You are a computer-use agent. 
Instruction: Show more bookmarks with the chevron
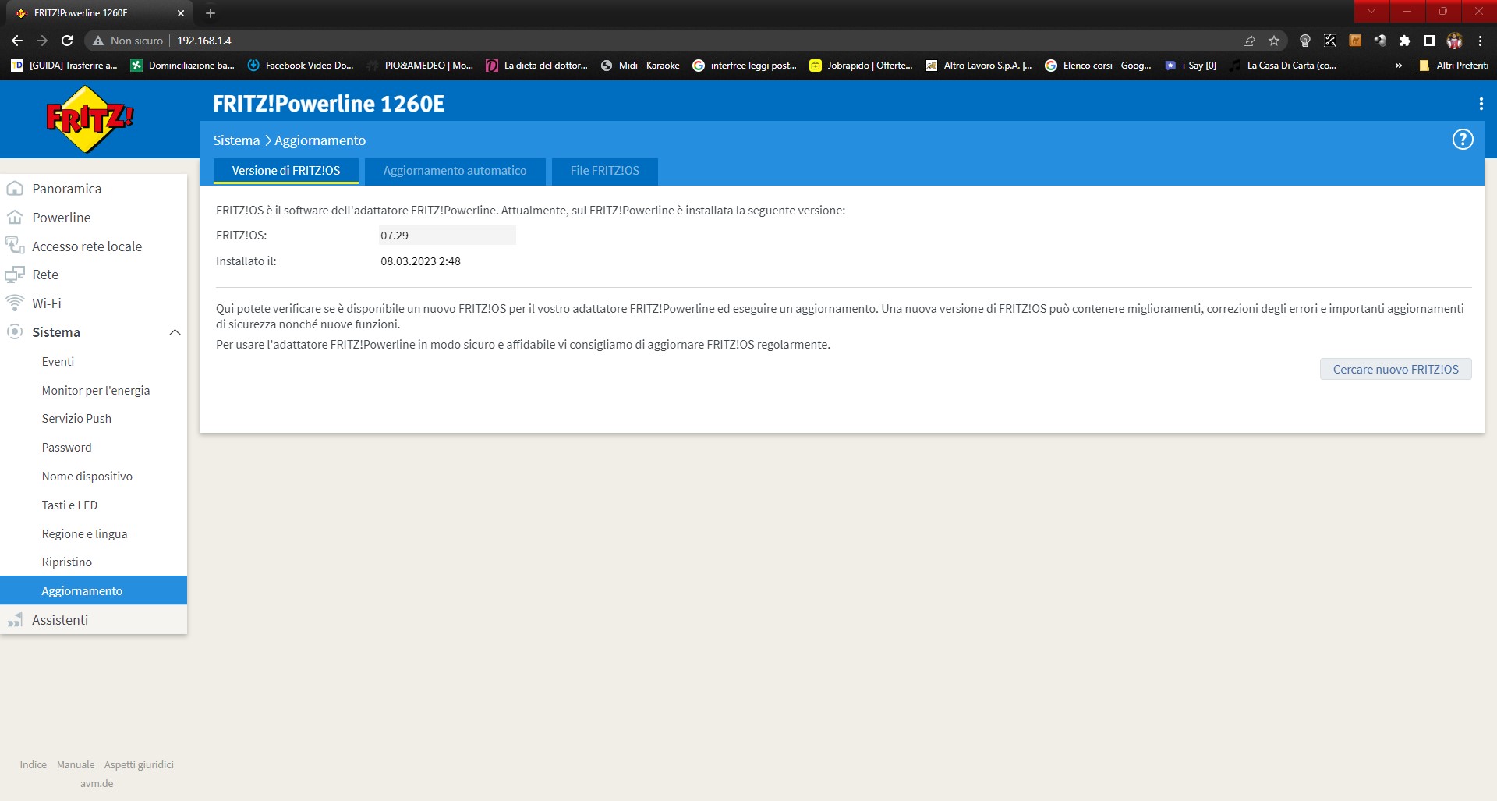click(1399, 66)
